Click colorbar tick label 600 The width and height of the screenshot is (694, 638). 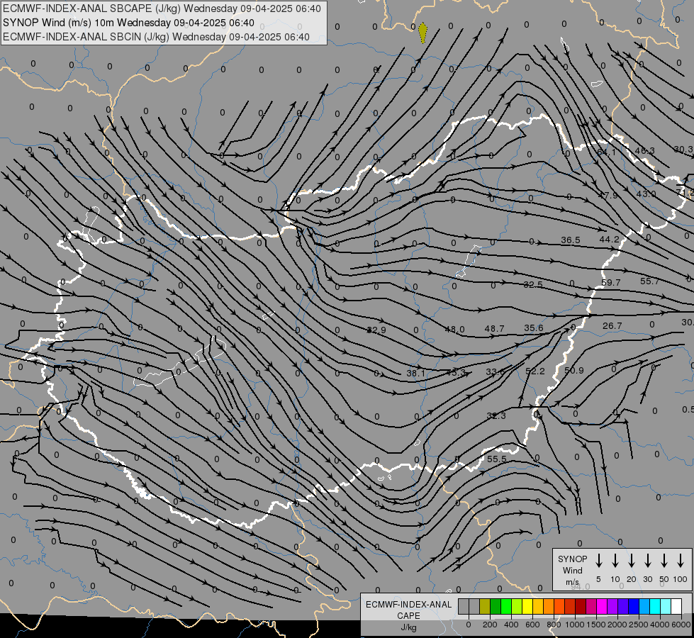pos(532,625)
